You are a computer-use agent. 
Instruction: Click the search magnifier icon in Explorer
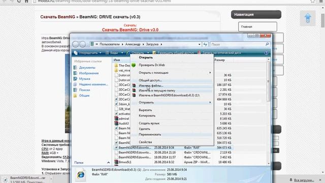tap(267, 44)
